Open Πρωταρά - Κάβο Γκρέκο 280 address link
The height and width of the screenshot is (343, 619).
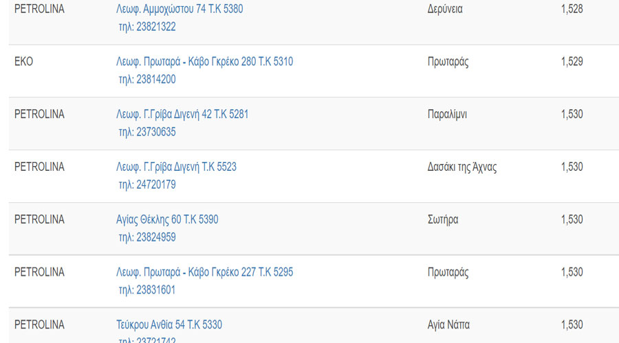(204, 62)
